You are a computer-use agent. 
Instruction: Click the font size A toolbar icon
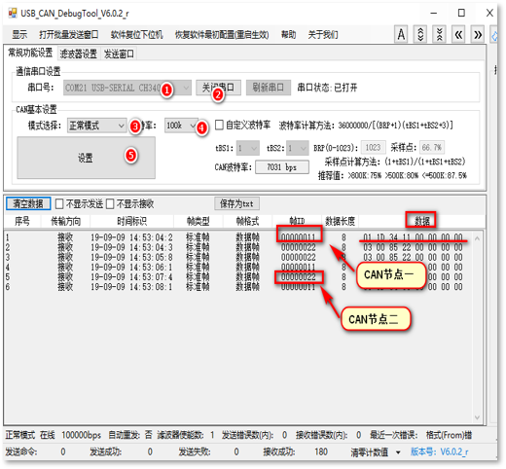[x=401, y=34]
